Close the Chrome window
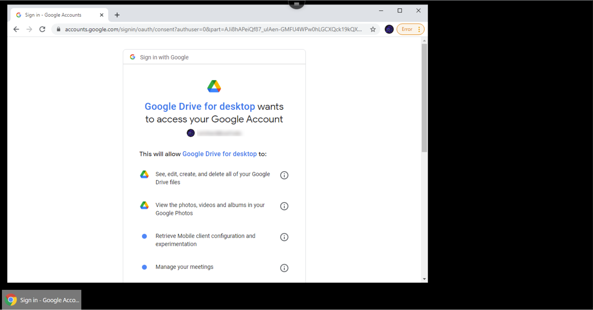This screenshot has height=310, width=593. (x=418, y=11)
